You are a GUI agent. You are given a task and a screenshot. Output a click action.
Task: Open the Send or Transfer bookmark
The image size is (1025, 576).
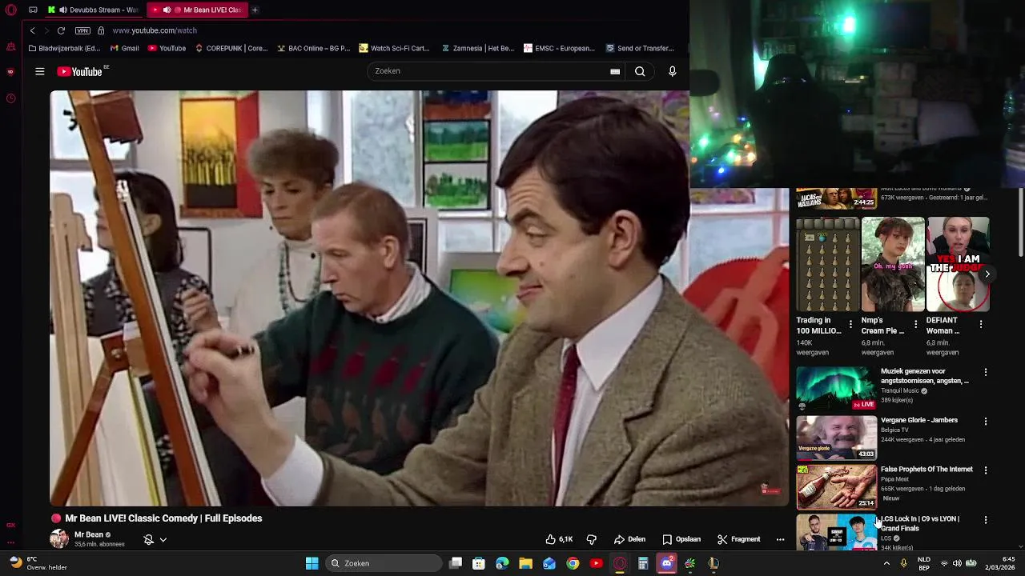[640, 48]
